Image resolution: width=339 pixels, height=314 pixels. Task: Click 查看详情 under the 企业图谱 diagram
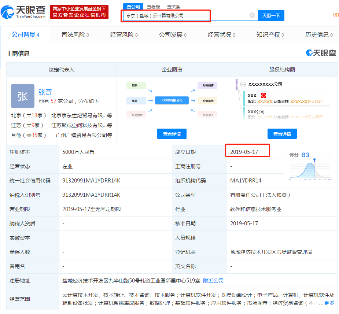tap(172, 133)
